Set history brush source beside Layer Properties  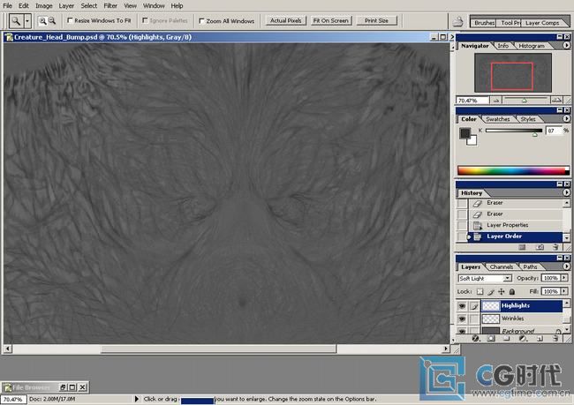[463, 225]
